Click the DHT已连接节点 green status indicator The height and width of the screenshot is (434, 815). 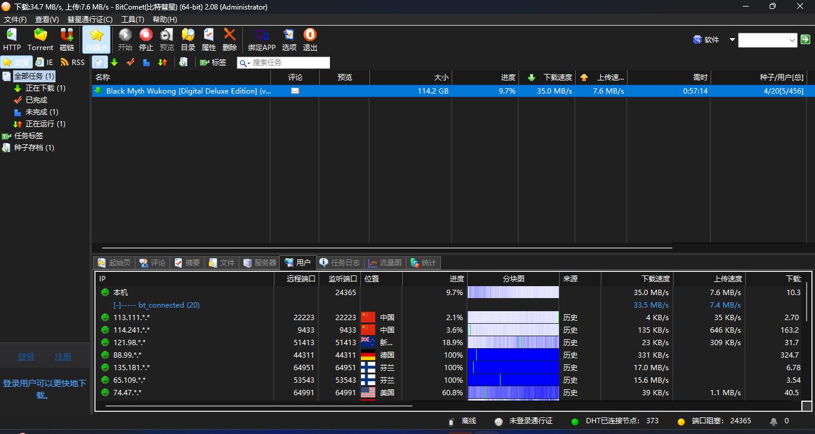tap(575, 421)
